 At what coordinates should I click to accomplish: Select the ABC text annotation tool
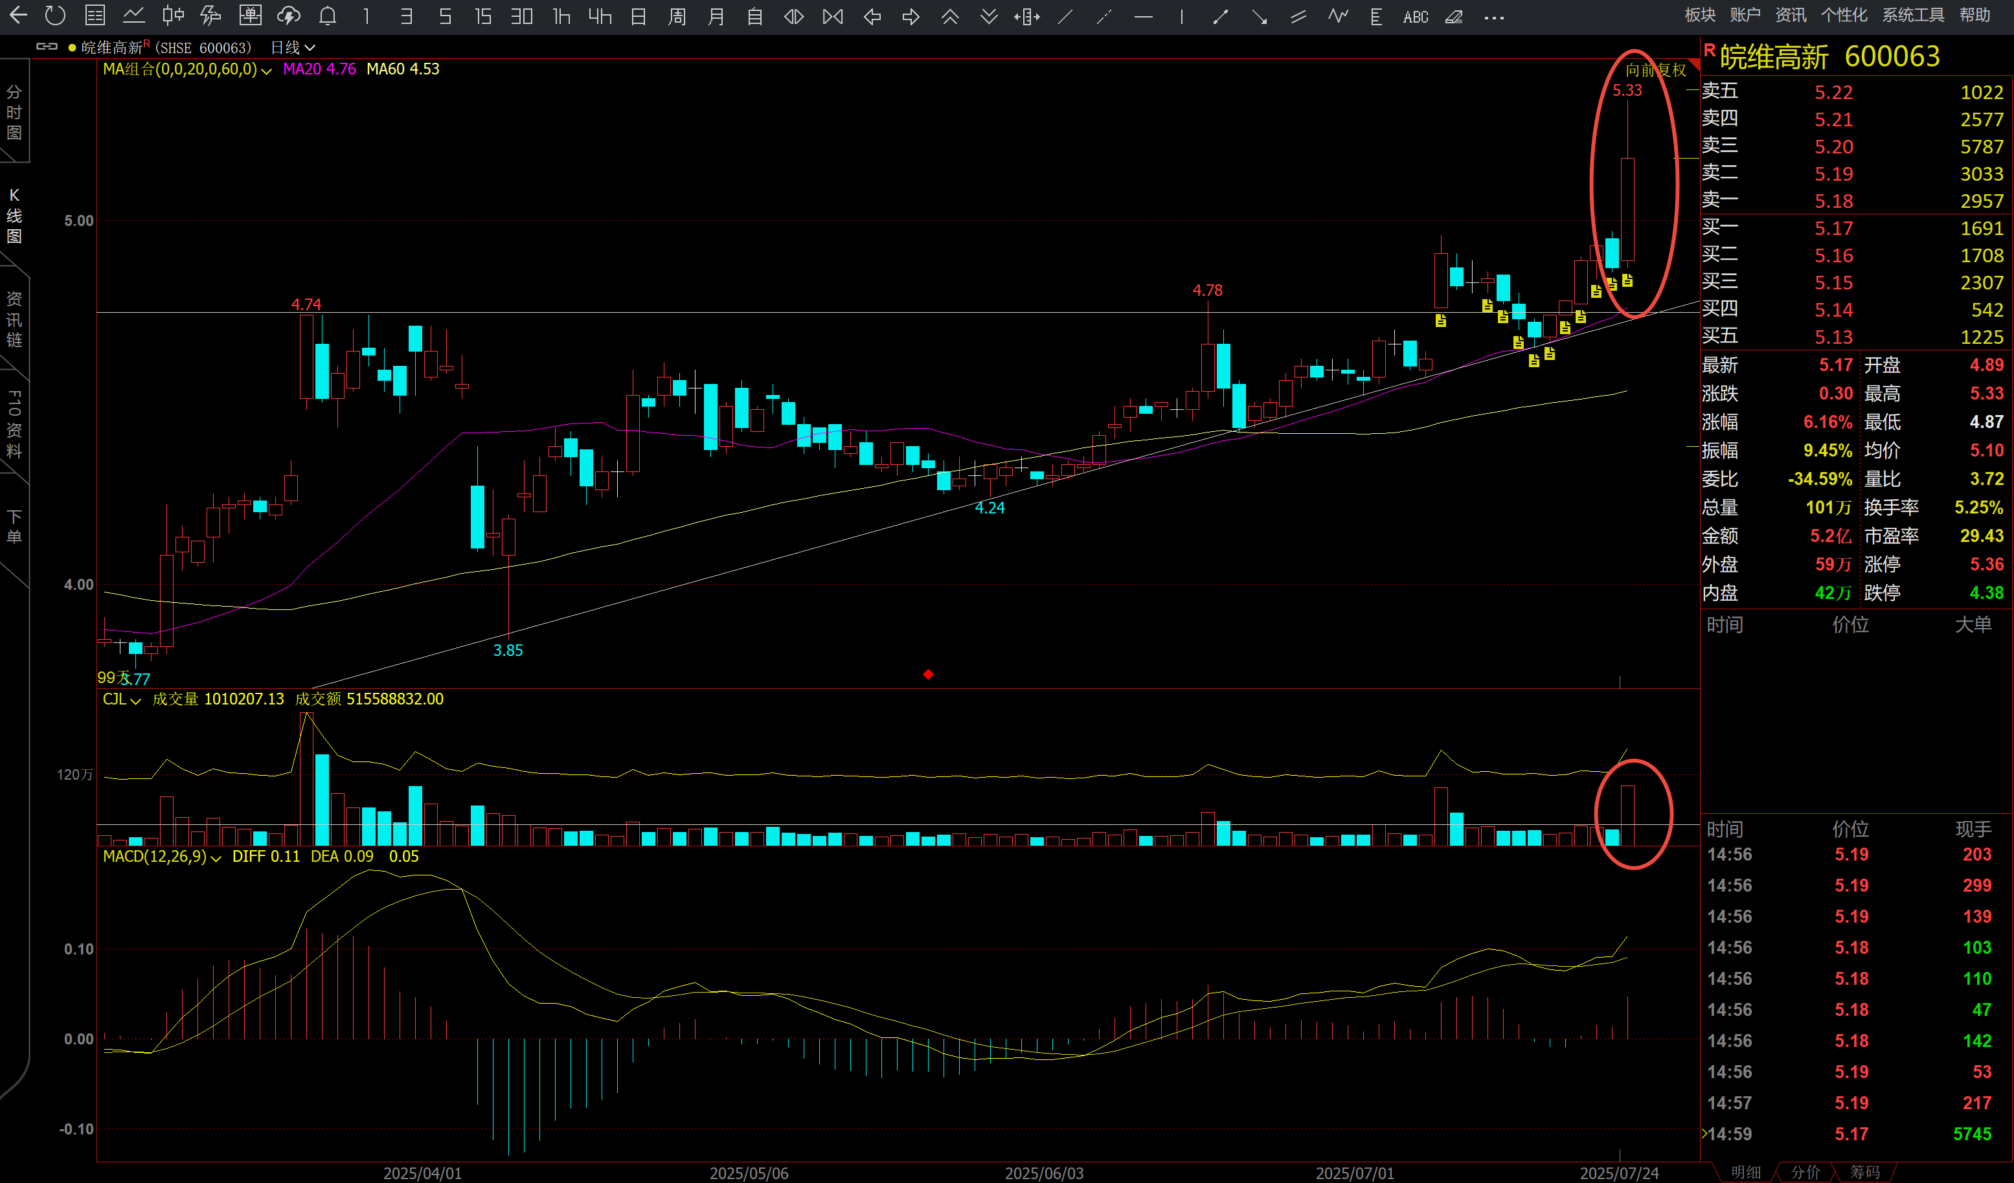pyautogui.click(x=1416, y=17)
